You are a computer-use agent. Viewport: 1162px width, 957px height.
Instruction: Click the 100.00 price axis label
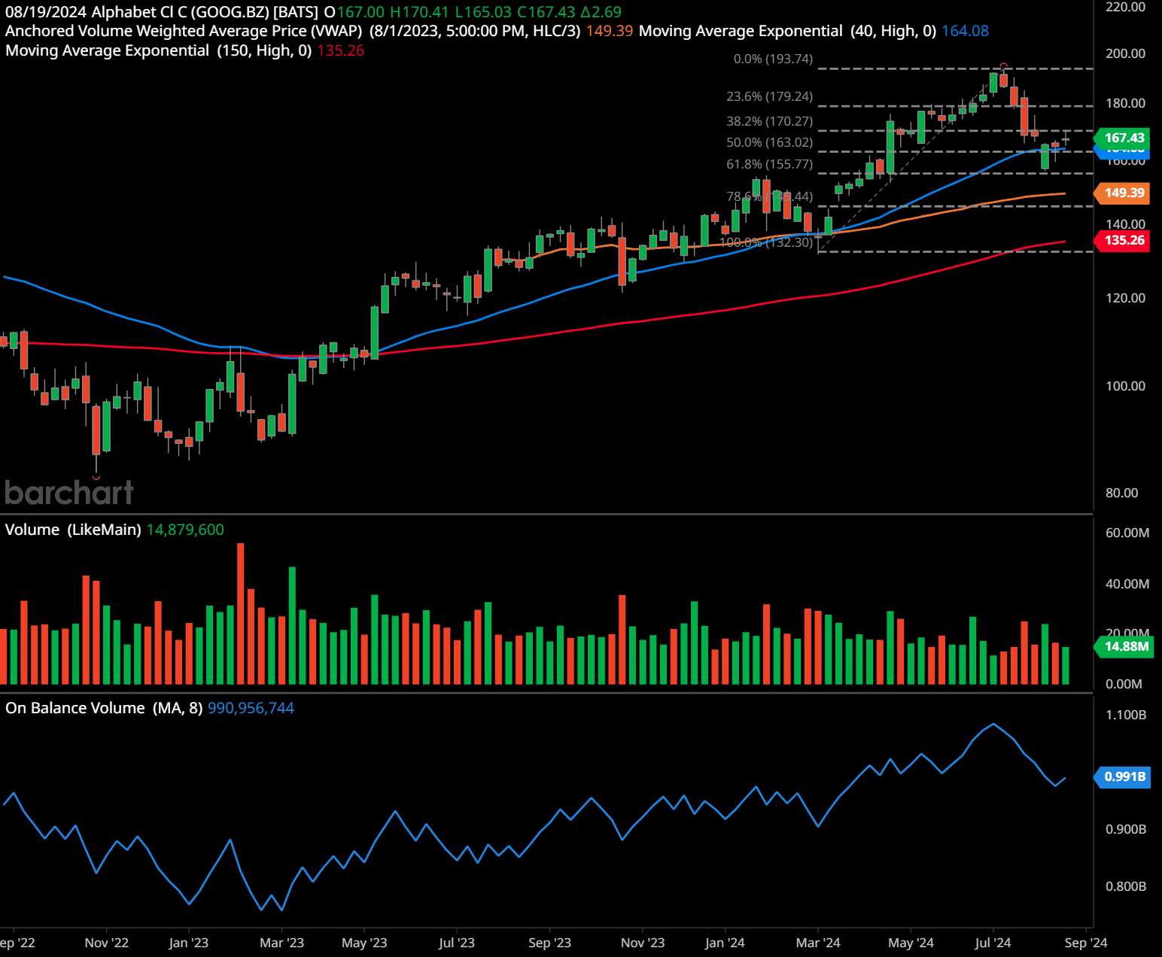point(1125,386)
